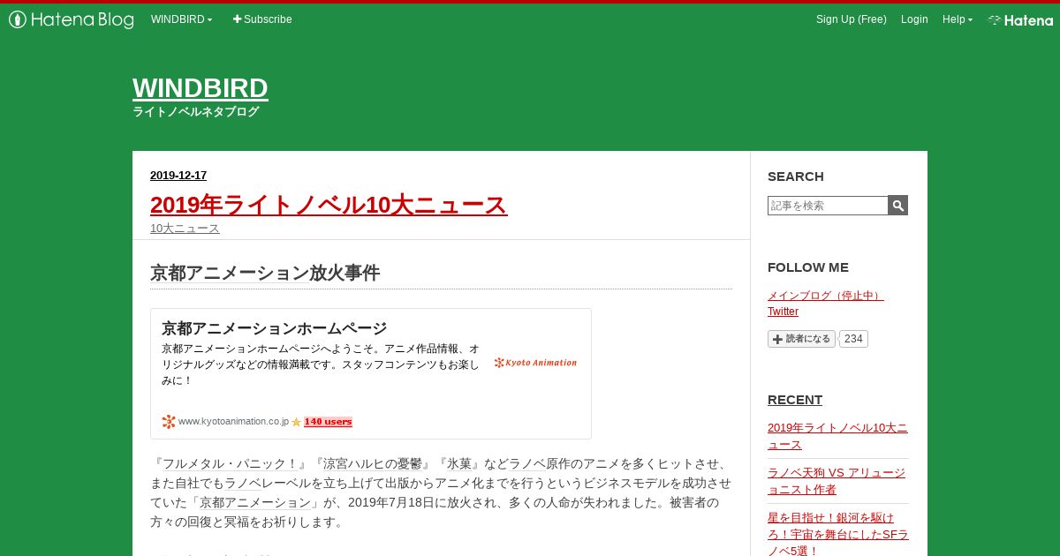Subscribe to the blog via top bar

(262, 19)
